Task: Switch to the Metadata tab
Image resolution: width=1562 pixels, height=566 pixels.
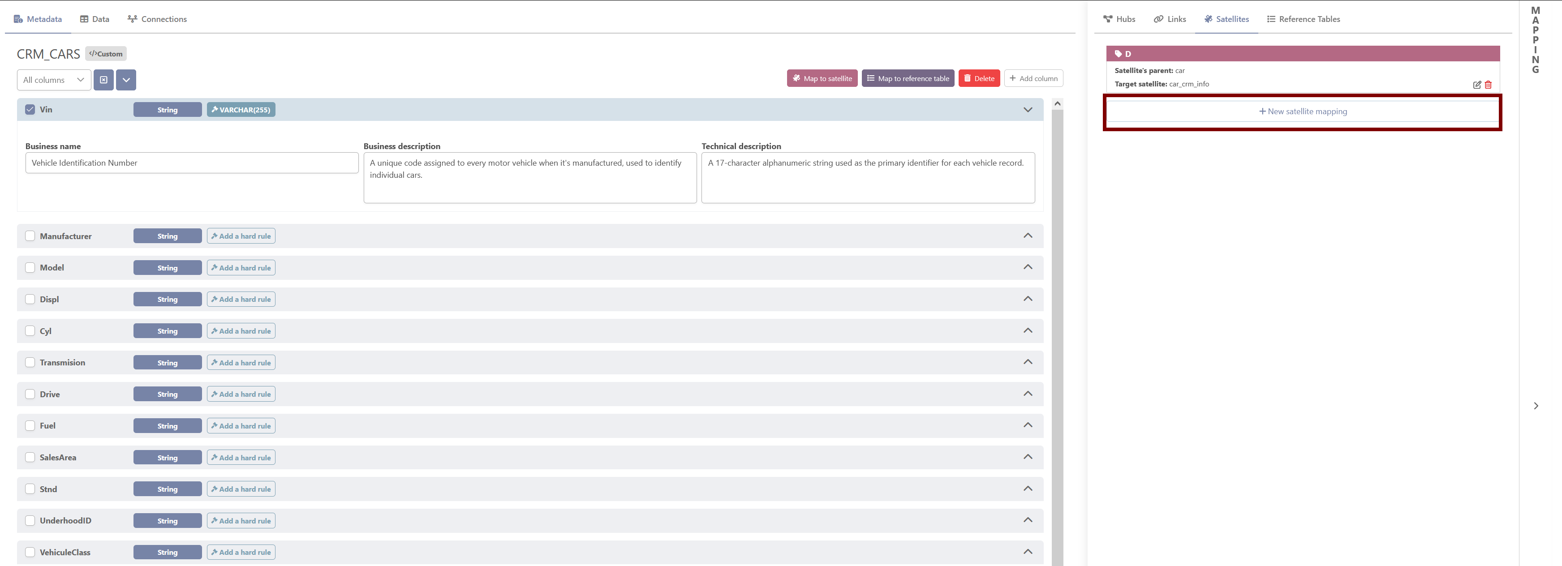Action: pyautogui.click(x=38, y=19)
